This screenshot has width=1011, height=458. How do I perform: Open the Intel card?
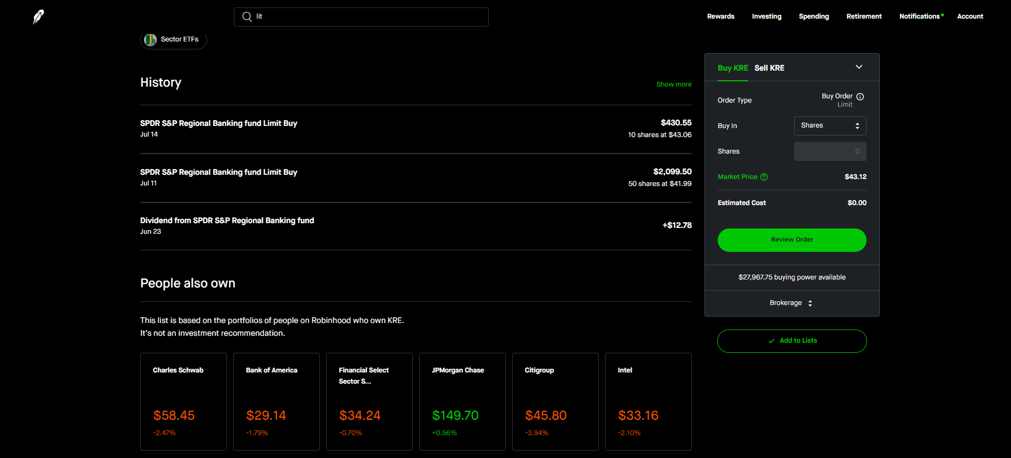point(648,402)
